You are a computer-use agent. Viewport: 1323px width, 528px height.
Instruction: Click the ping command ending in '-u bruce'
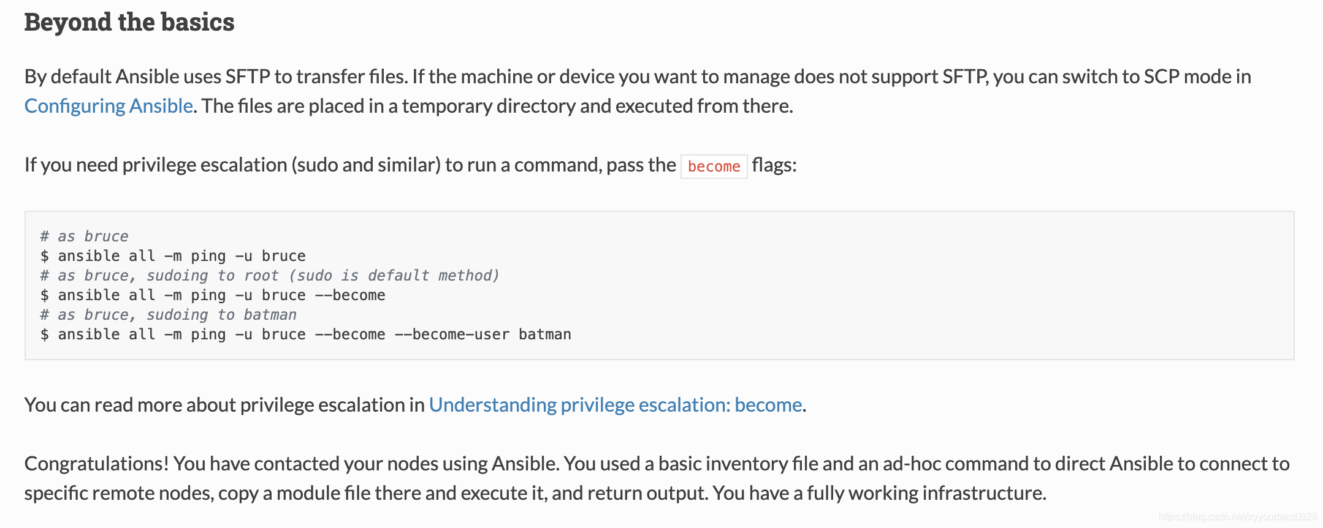[173, 256]
